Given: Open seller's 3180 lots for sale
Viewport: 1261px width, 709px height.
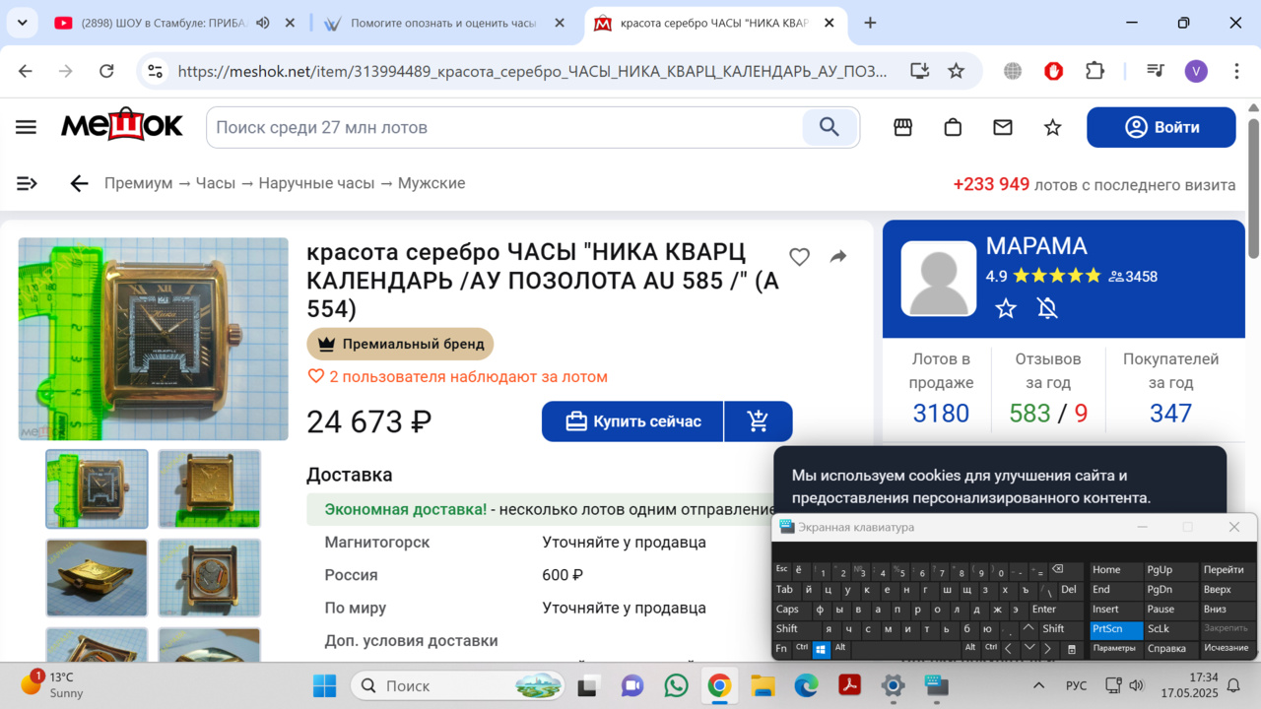Looking at the screenshot, I should click(x=941, y=414).
